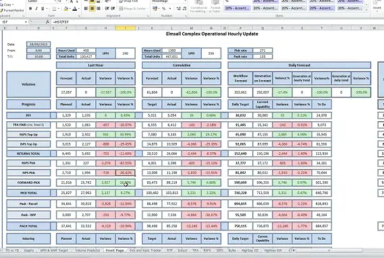Open the Volume Predictor sheet tab
384x258 pixels.
88,251
